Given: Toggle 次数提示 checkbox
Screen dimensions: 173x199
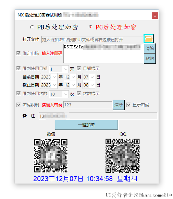Looking at the screenshot, I should (79, 94).
